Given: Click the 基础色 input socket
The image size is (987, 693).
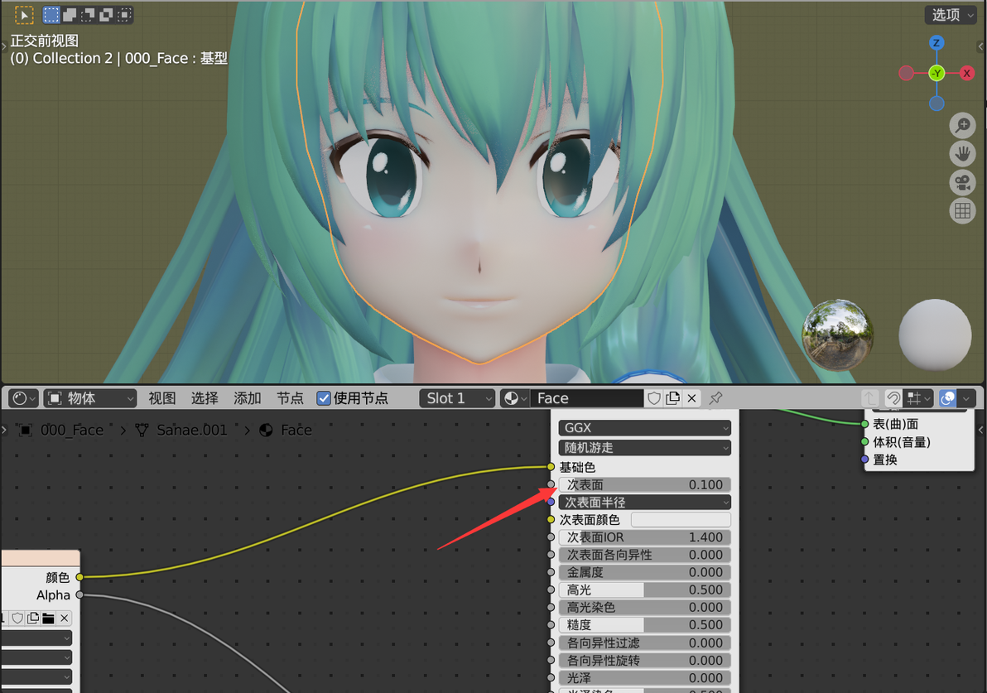Looking at the screenshot, I should point(551,467).
